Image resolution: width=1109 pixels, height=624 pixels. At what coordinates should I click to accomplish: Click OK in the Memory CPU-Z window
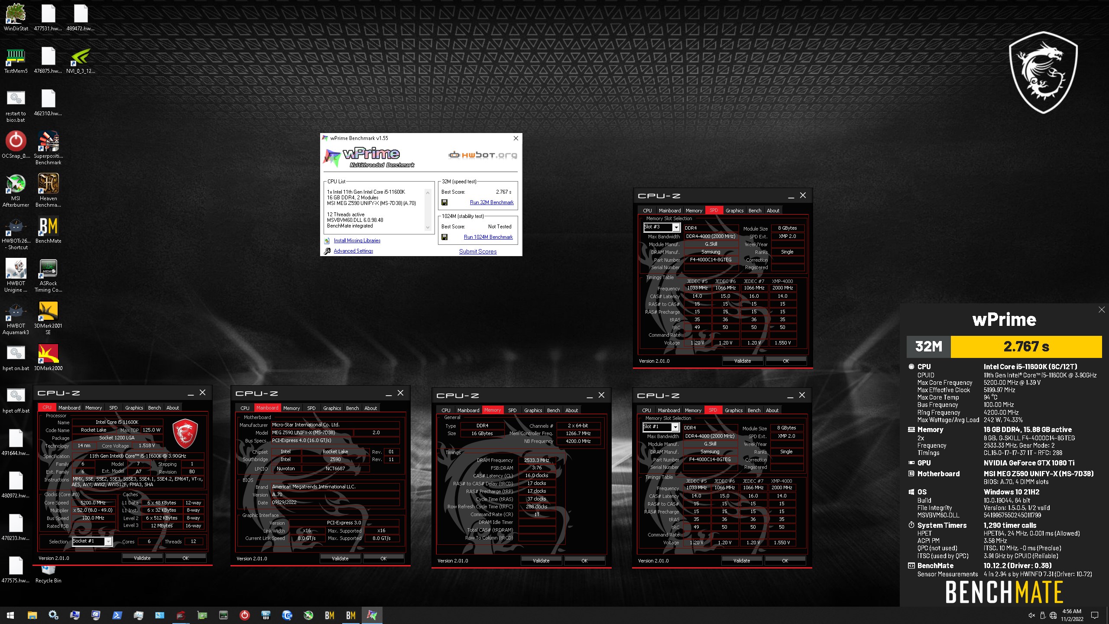584,561
